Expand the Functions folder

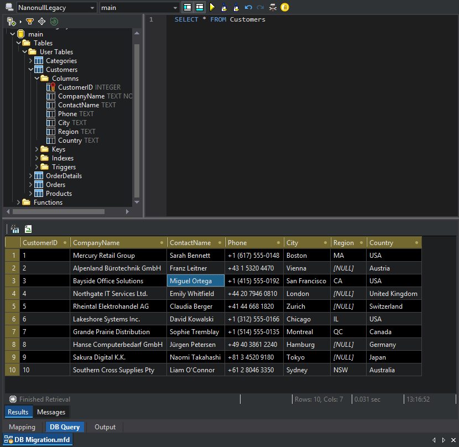click(18, 202)
